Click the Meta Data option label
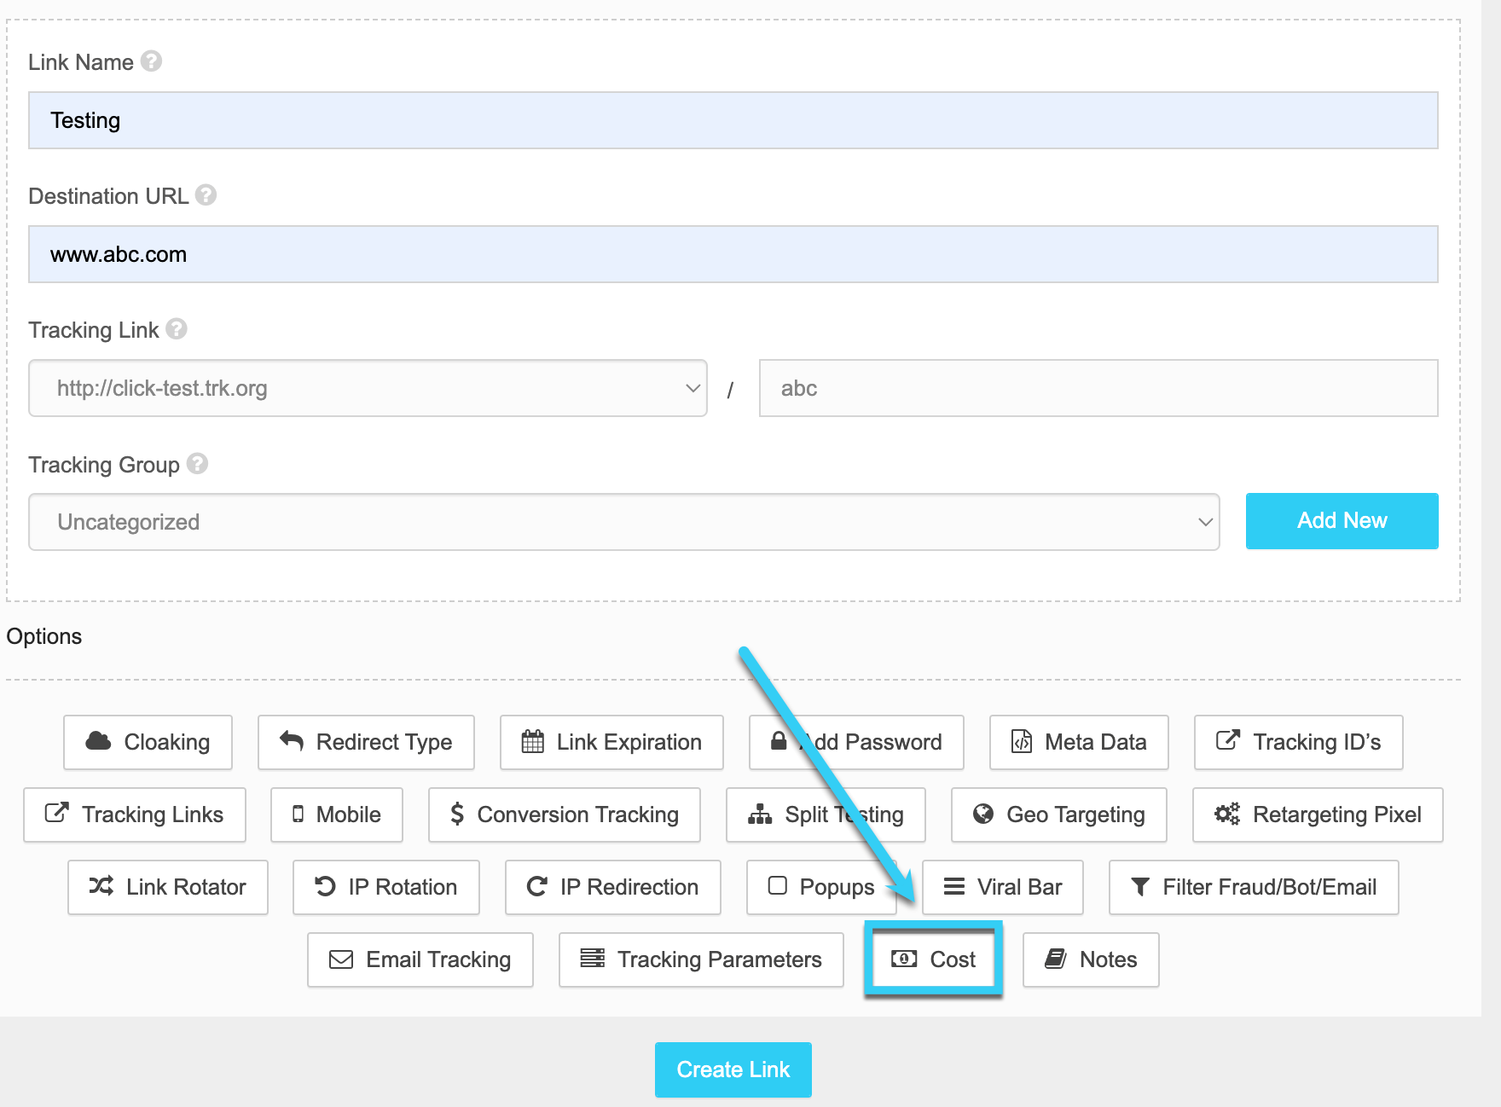 (x=1096, y=742)
